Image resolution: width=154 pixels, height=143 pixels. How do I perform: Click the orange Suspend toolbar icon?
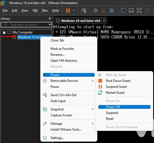(x=68, y=11)
